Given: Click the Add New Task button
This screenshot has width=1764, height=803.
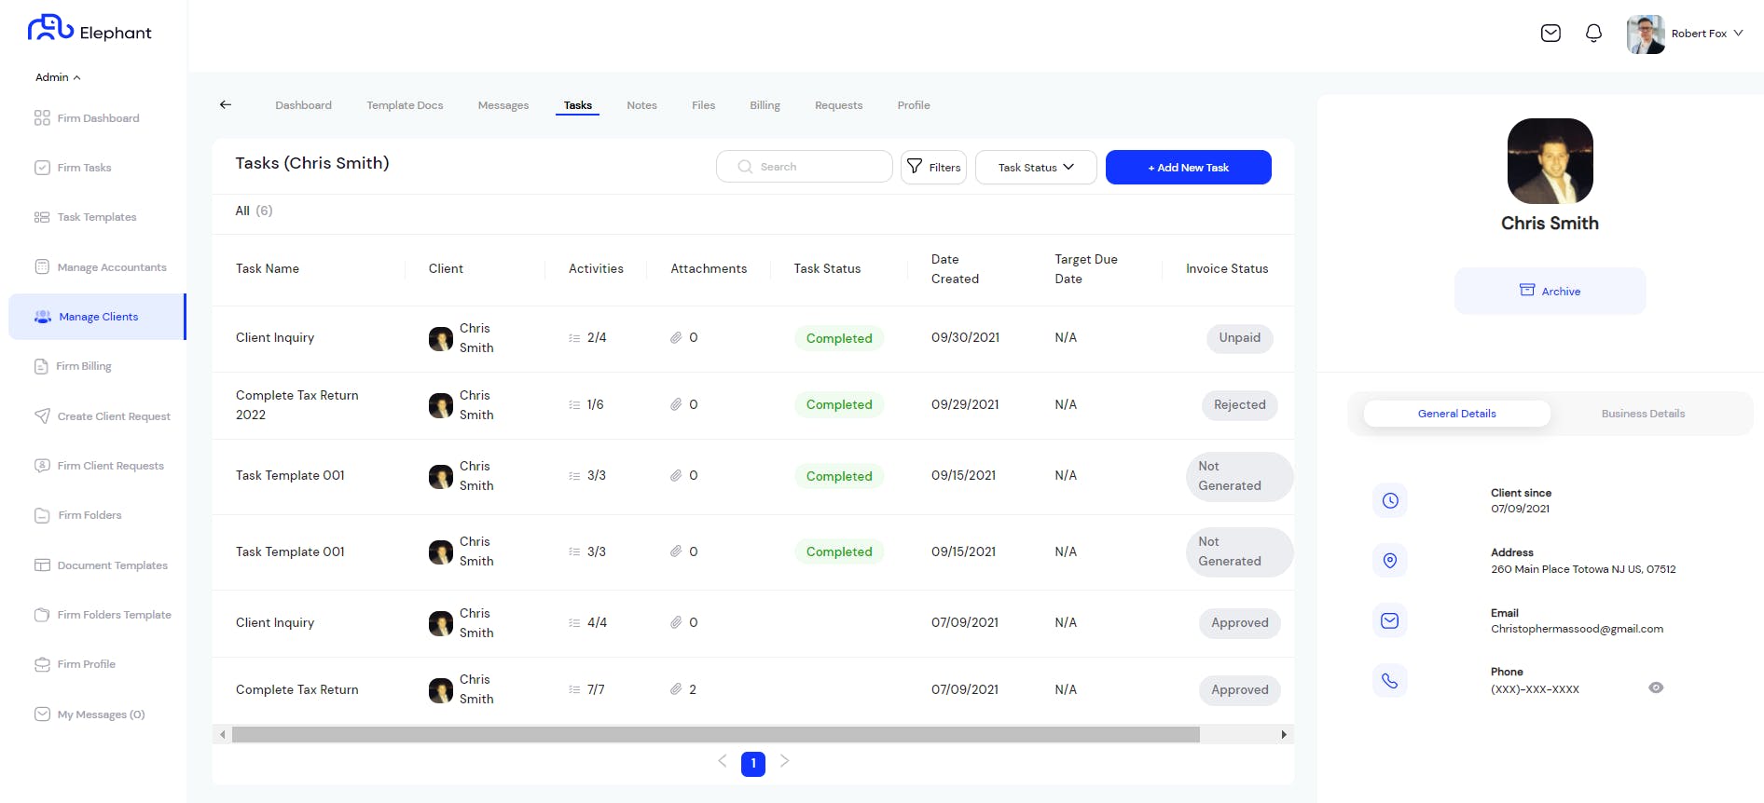Looking at the screenshot, I should (x=1188, y=168).
